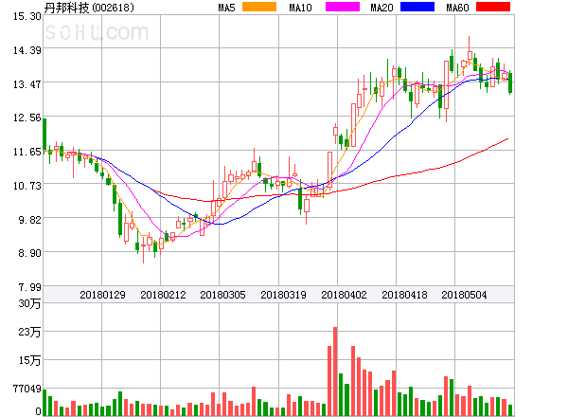Click the tallest red volume bar

tap(335, 372)
